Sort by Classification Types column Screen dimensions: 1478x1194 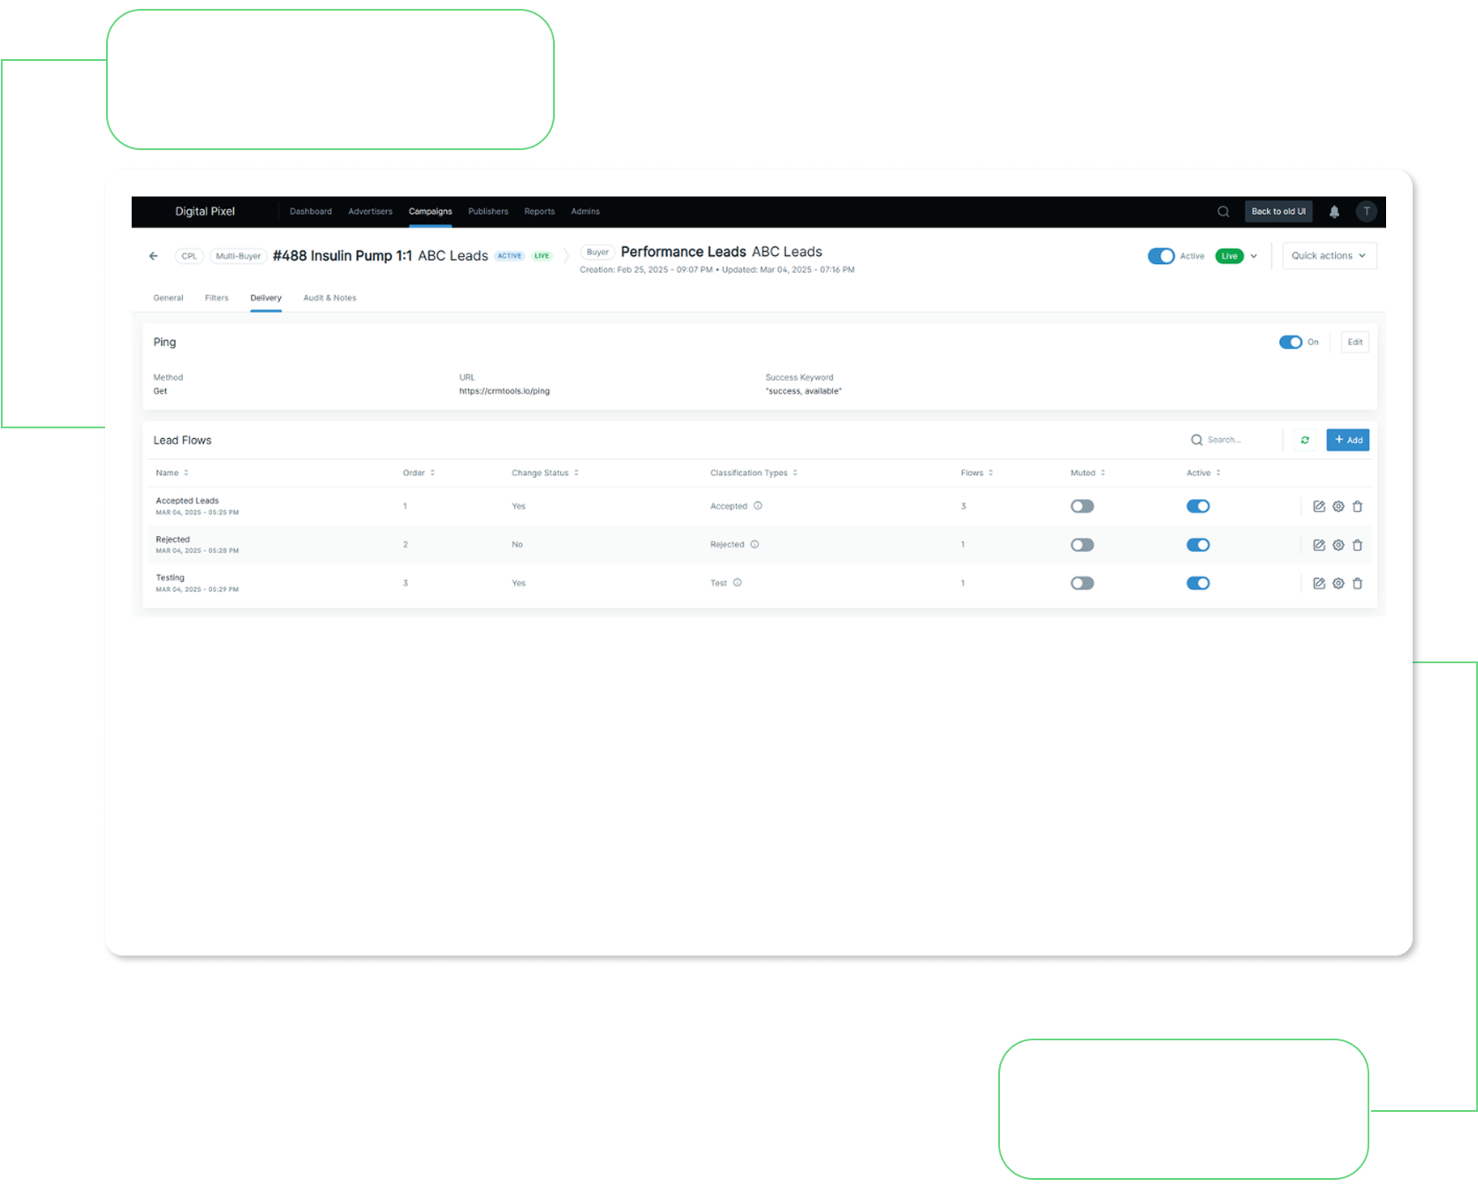point(754,473)
